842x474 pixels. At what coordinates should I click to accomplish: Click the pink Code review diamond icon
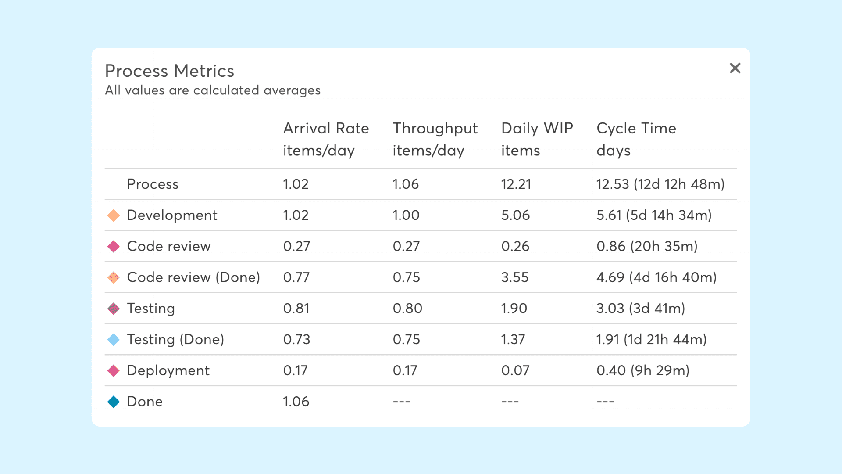pos(114,246)
